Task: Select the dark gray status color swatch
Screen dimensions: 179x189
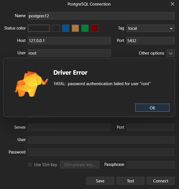Action: (x=56, y=28)
